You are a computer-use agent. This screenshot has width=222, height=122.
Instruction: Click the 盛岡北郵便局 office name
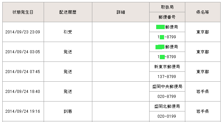167,106
